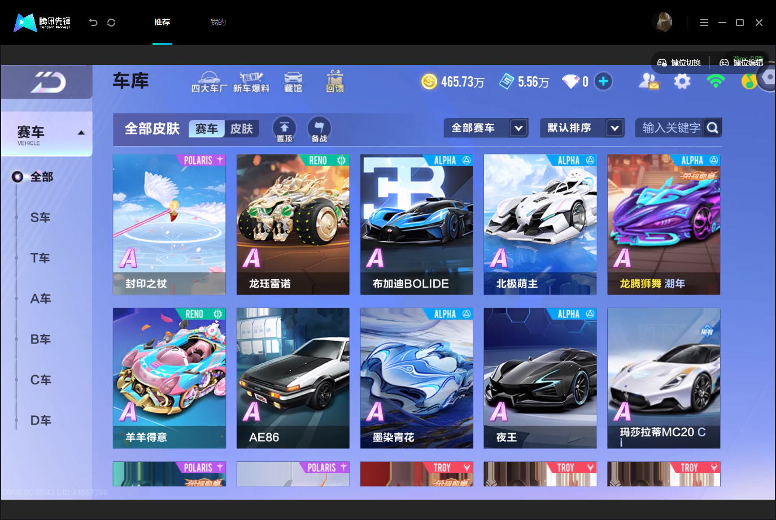The height and width of the screenshot is (520, 776).
Task: Open the hamburger menu in title bar
Action: click(x=704, y=23)
